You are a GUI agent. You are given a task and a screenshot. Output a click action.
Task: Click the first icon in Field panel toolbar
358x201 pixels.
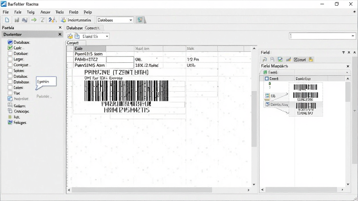tap(265, 59)
